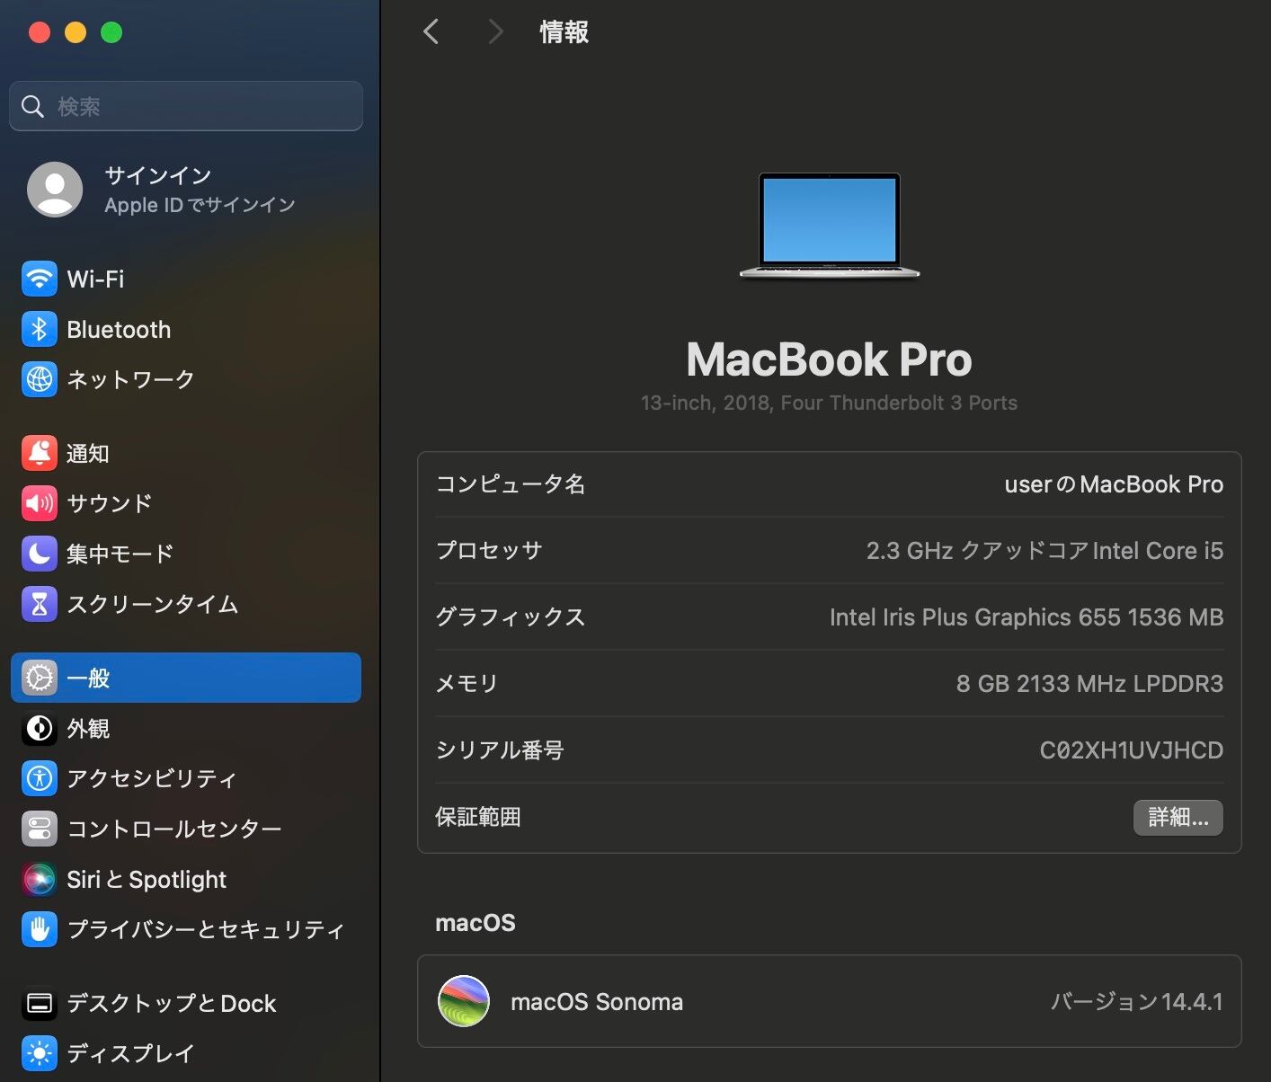Open the アクセシビリティ icon
This screenshot has height=1082, width=1271.
coord(39,778)
